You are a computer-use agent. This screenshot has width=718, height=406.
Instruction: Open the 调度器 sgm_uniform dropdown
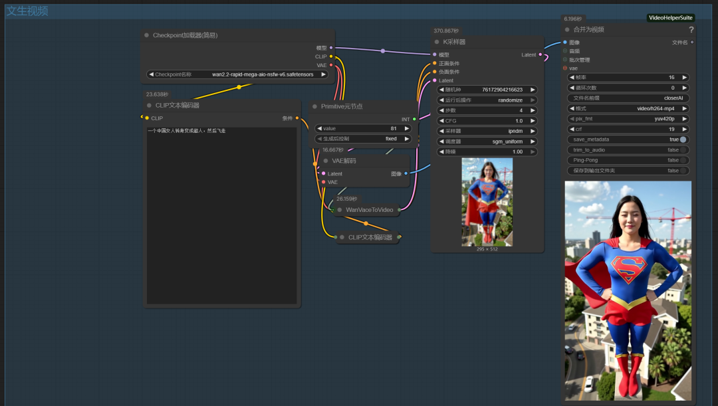[487, 142]
